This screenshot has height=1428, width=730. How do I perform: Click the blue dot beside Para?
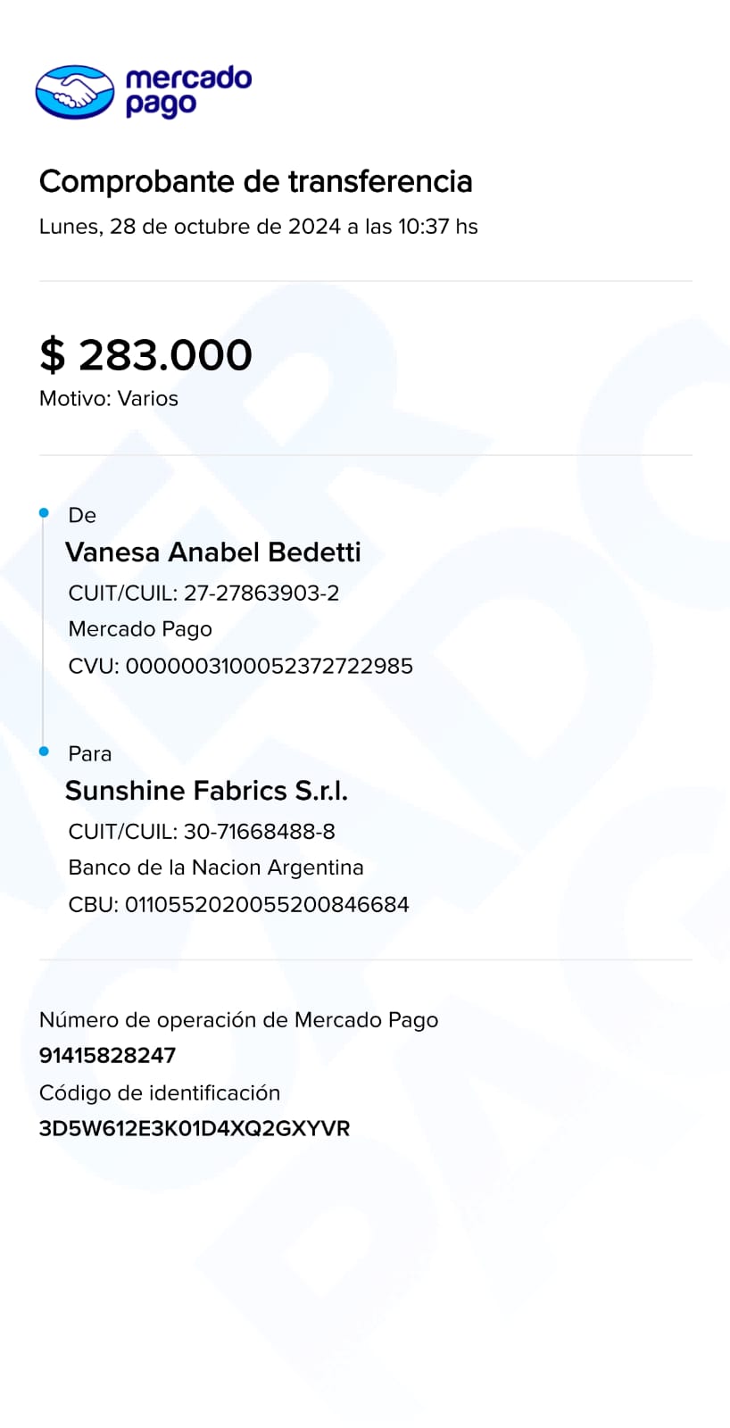[x=44, y=751]
